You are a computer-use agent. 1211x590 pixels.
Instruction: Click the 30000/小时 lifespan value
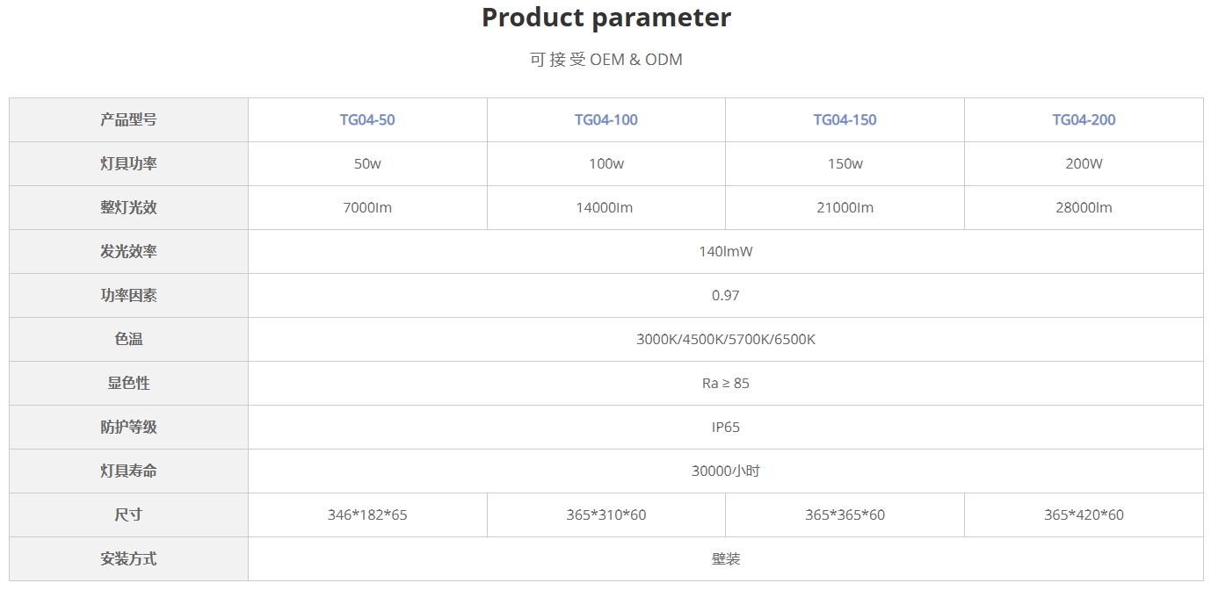click(725, 471)
